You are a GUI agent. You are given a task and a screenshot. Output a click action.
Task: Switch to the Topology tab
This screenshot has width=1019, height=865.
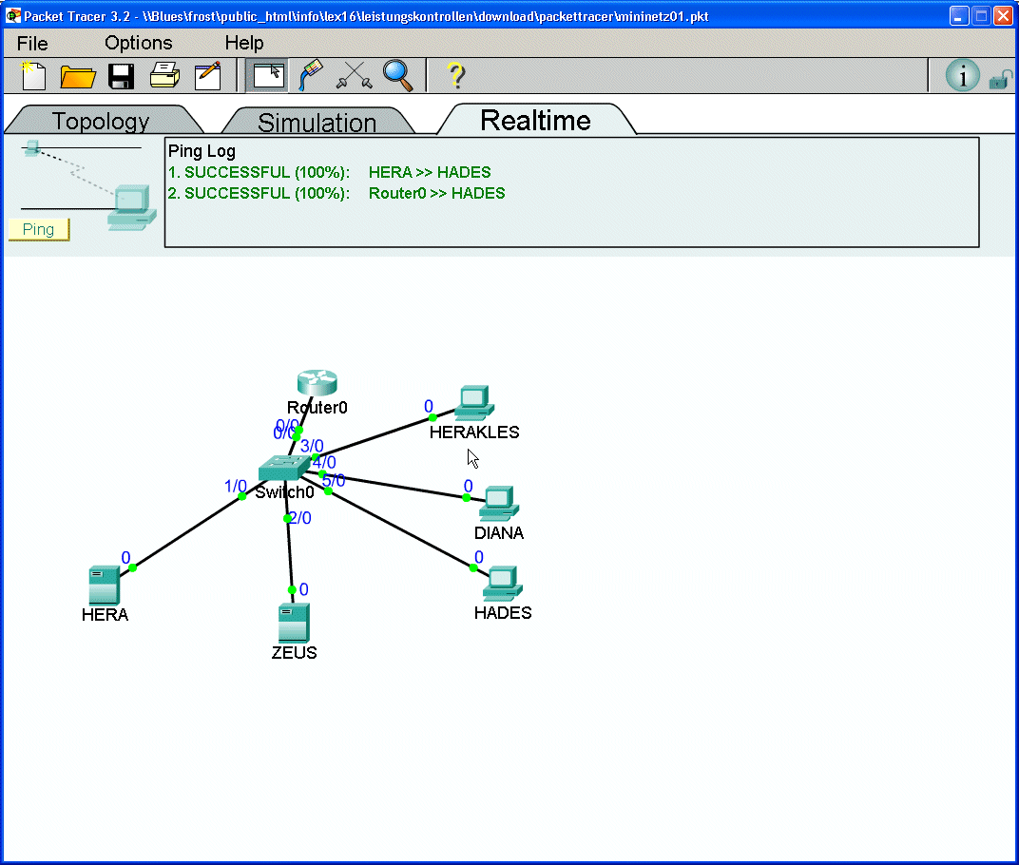point(101,121)
